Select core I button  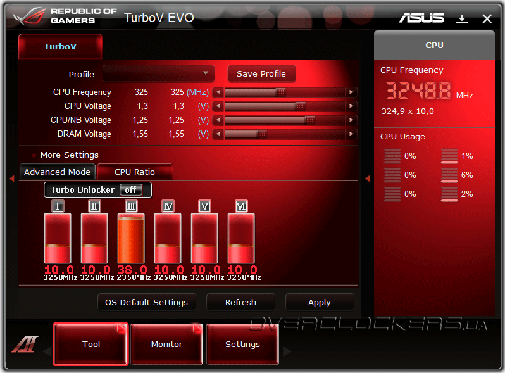click(58, 206)
